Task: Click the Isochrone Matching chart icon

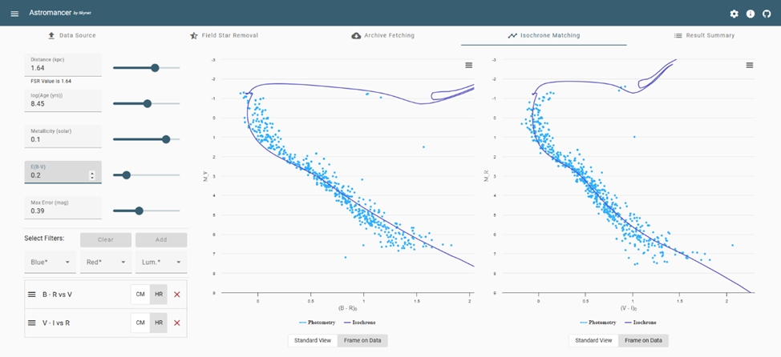Action: click(512, 36)
